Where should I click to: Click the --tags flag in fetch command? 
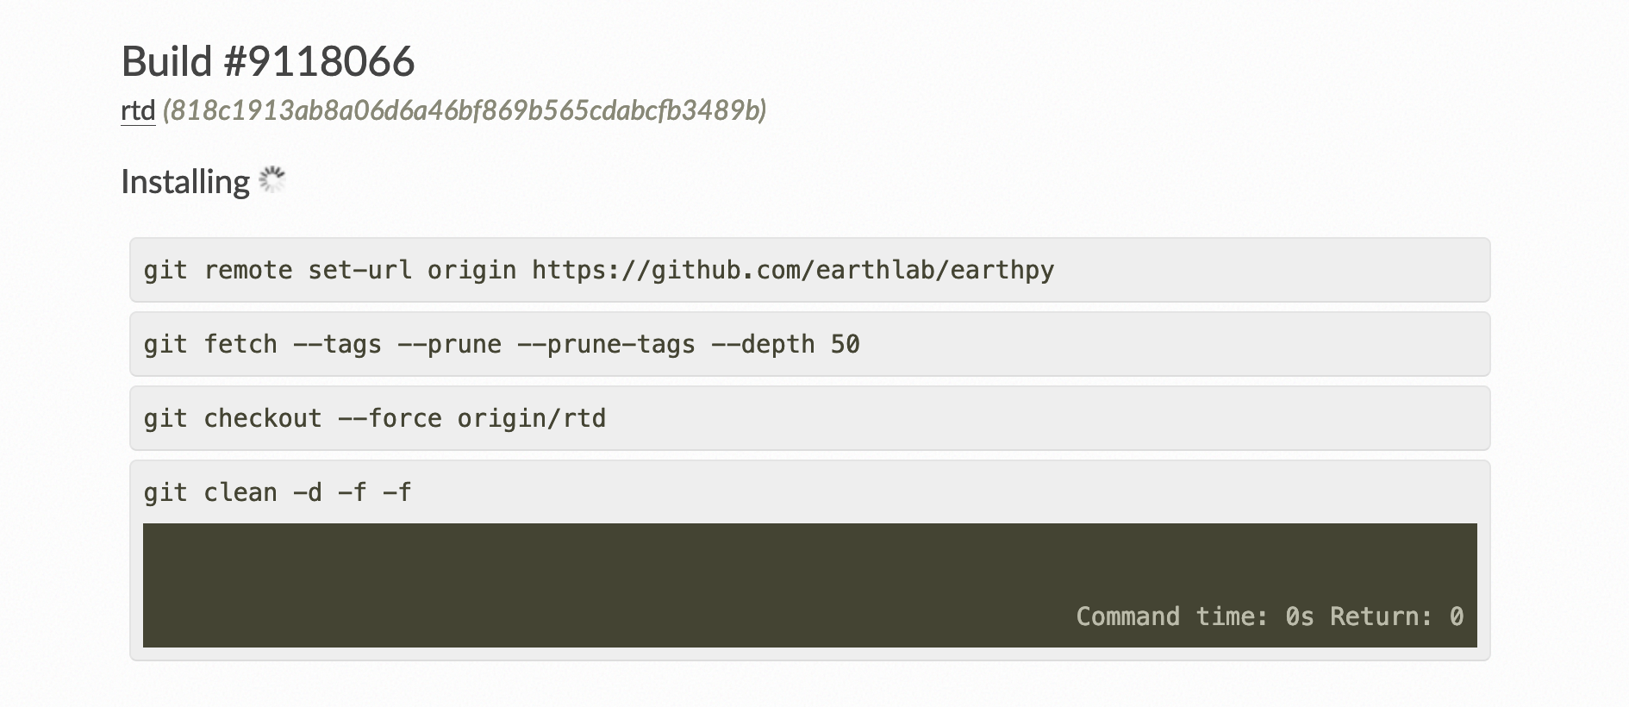[x=337, y=344]
